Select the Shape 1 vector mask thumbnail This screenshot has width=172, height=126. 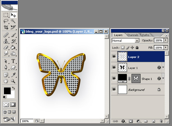[136, 78]
